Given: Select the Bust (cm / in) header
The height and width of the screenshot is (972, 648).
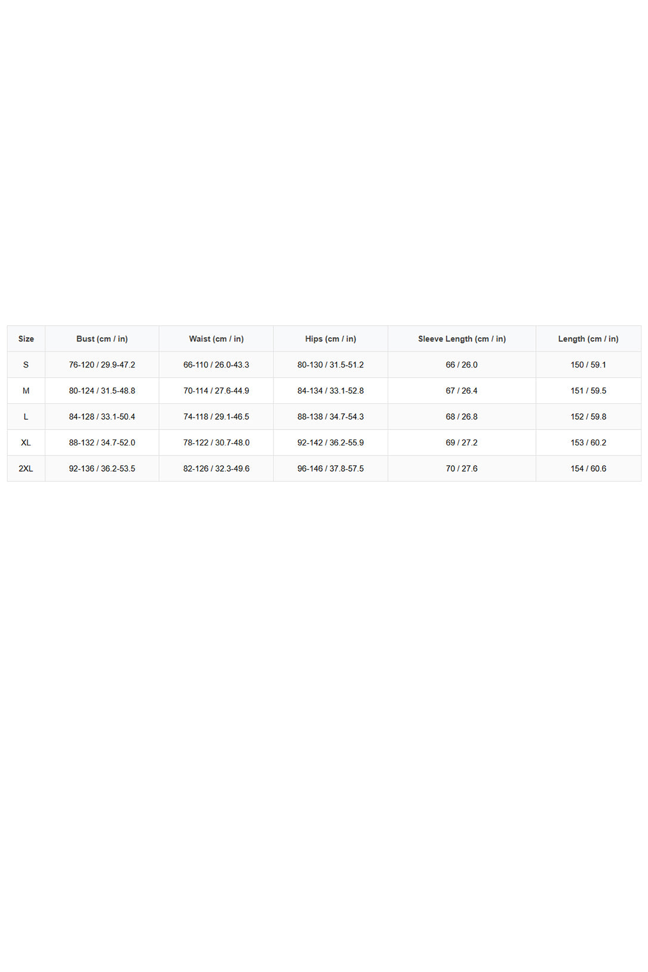Looking at the screenshot, I should [102, 339].
